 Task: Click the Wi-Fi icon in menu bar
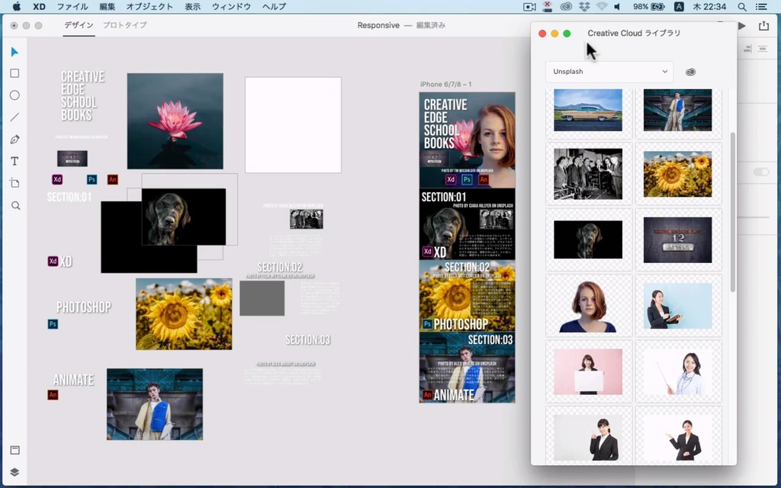pyautogui.click(x=602, y=6)
